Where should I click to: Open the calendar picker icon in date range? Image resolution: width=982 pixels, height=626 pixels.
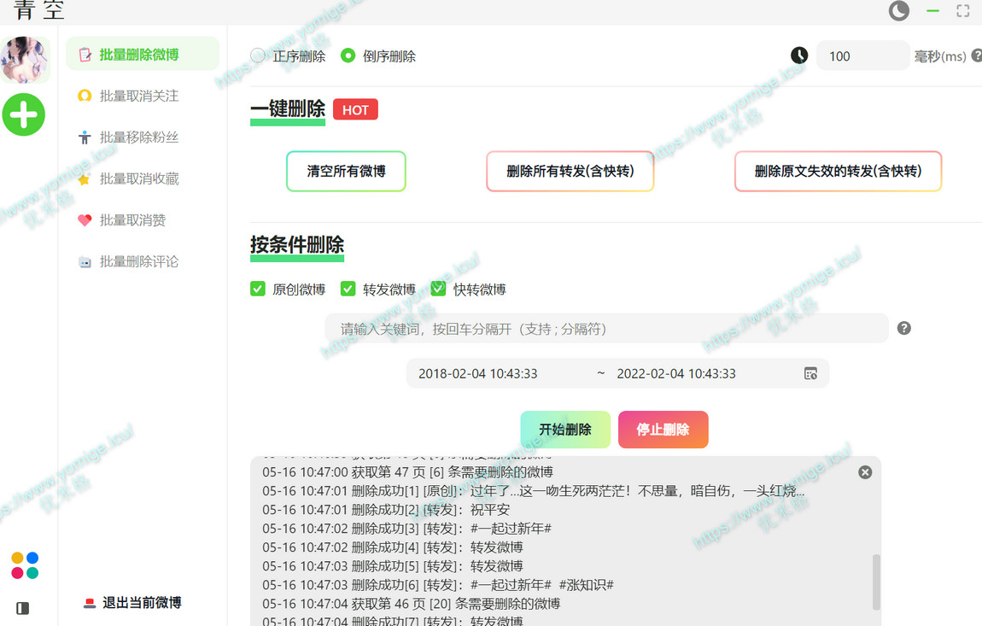[x=810, y=373]
